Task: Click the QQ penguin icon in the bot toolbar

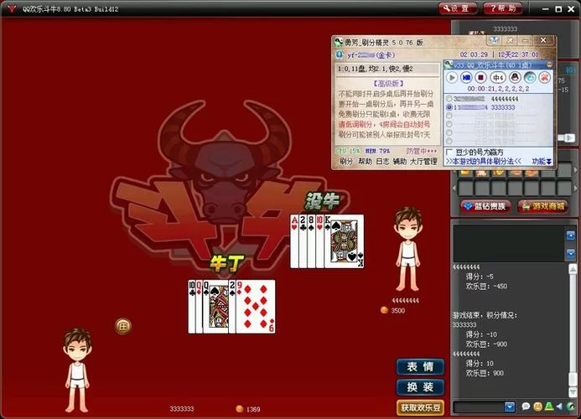Action: (x=513, y=78)
